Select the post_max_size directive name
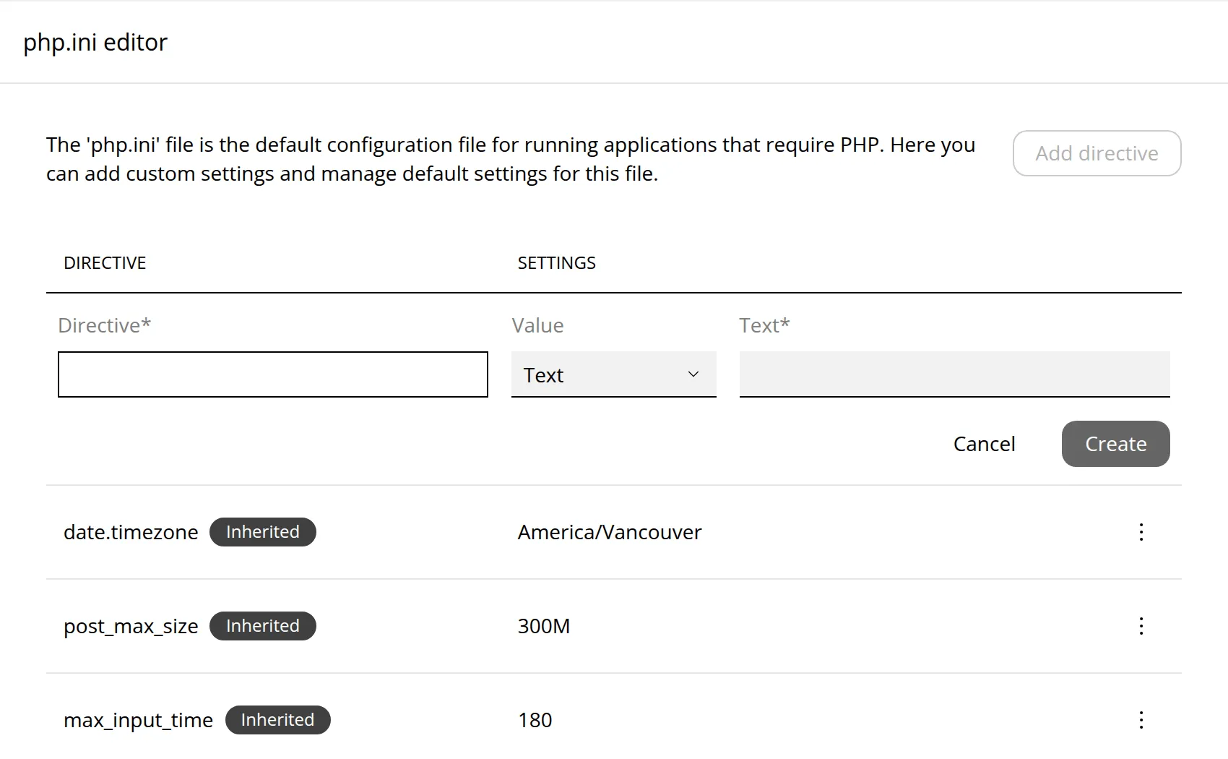 pyautogui.click(x=131, y=626)
